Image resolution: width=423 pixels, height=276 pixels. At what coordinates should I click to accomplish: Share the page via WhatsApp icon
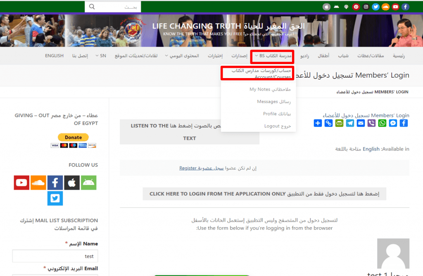(x=382, y=123)
